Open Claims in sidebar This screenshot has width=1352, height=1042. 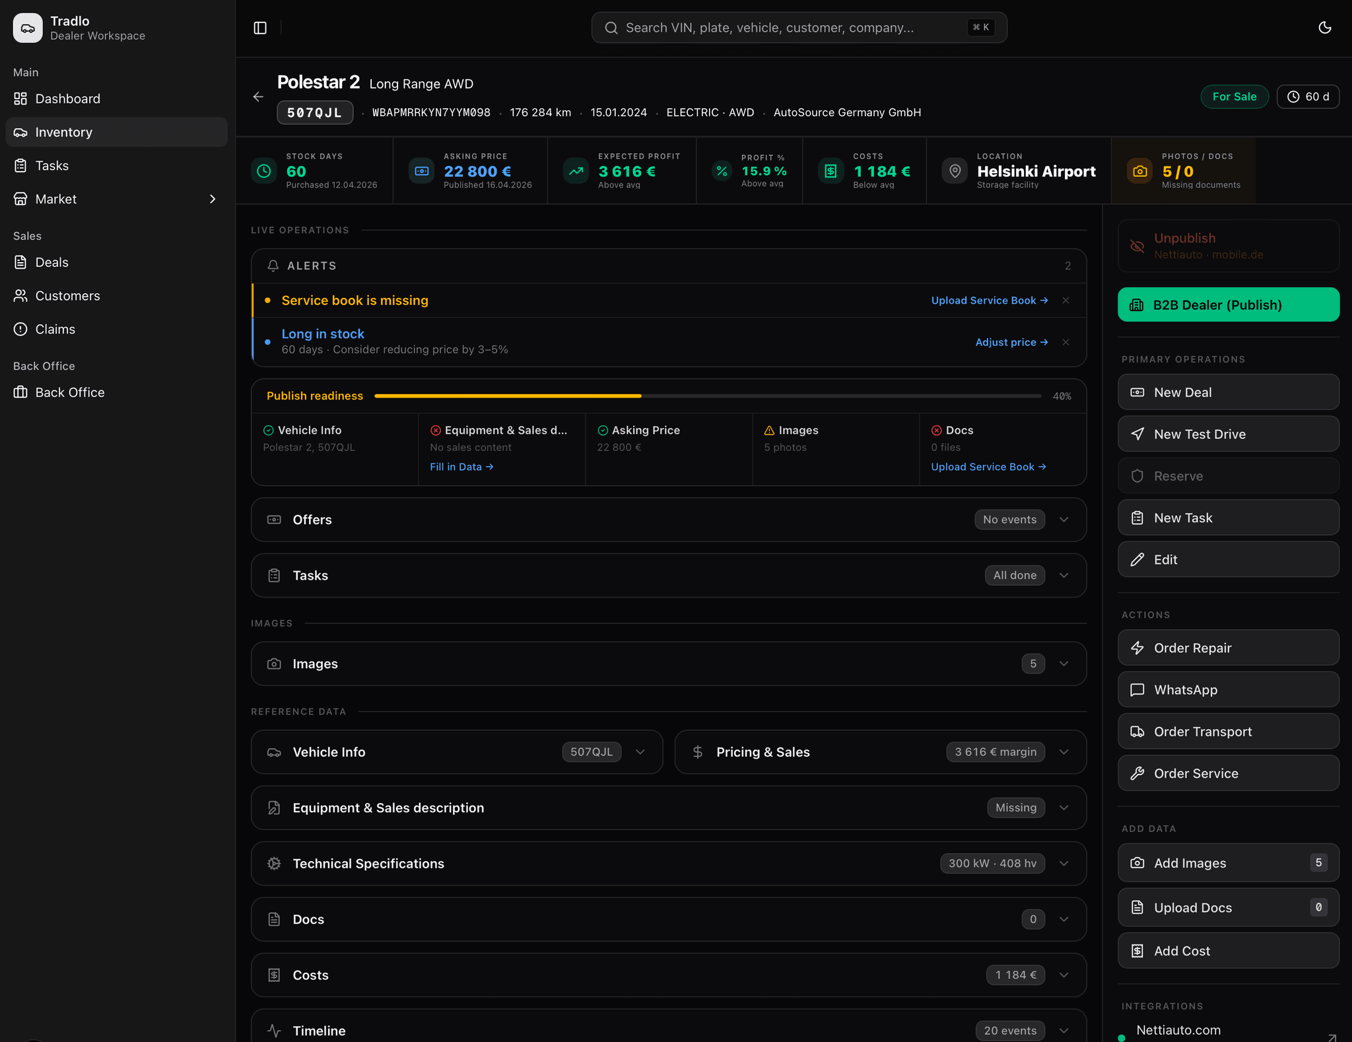(x=116, y=329)
